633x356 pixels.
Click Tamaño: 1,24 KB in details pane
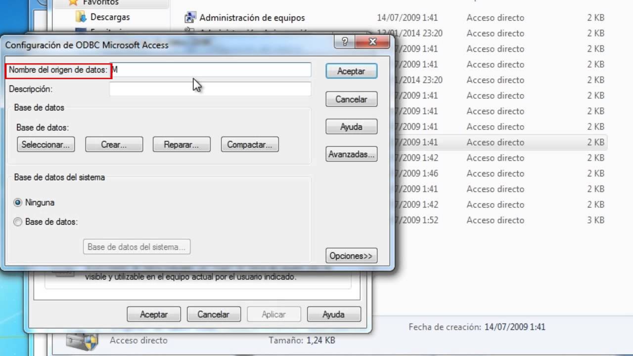coord(302,340)
